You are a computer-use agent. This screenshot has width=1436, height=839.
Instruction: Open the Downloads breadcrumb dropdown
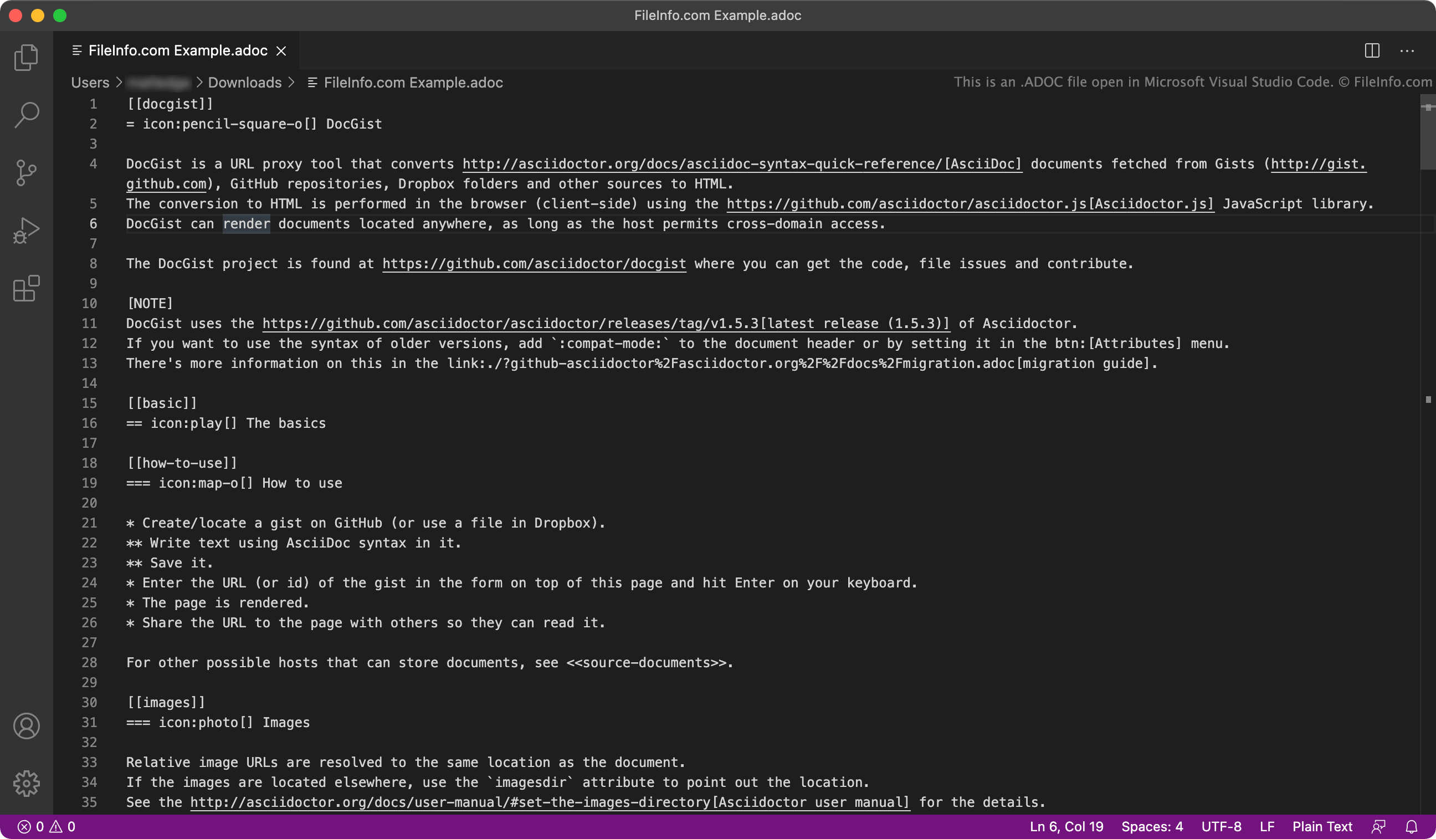(x=245, y=82)
